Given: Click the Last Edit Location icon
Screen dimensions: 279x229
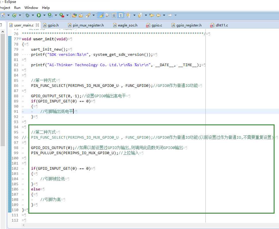Looking at the screenshot, I should click(152, 16).
